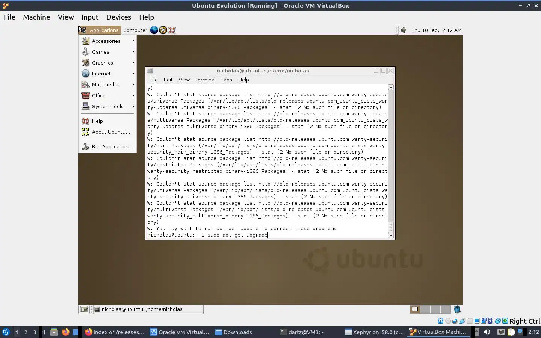Open Help from Applications menu

(108, 121)
